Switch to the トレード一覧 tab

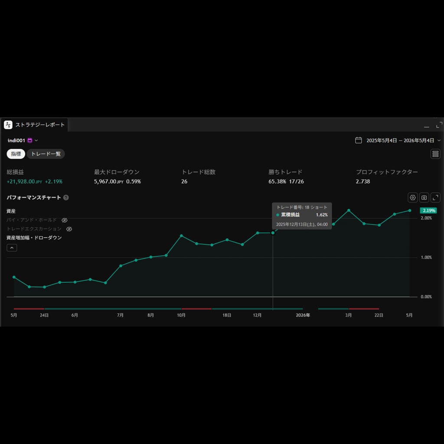click(x=46, y=154)
